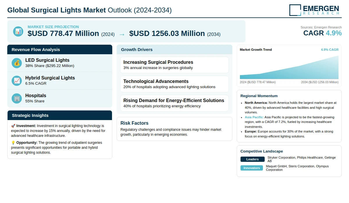
Task: Click the rocket icon next to Investment
Action: point(13,126)
